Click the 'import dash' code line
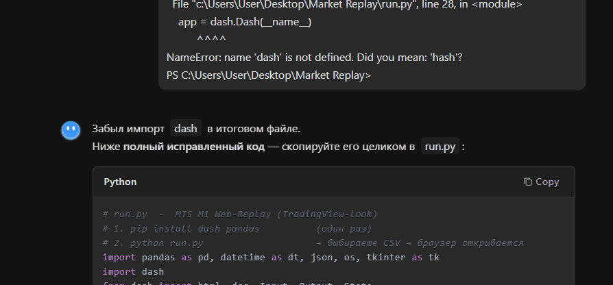The image size is (613, 285). [129, 271]
